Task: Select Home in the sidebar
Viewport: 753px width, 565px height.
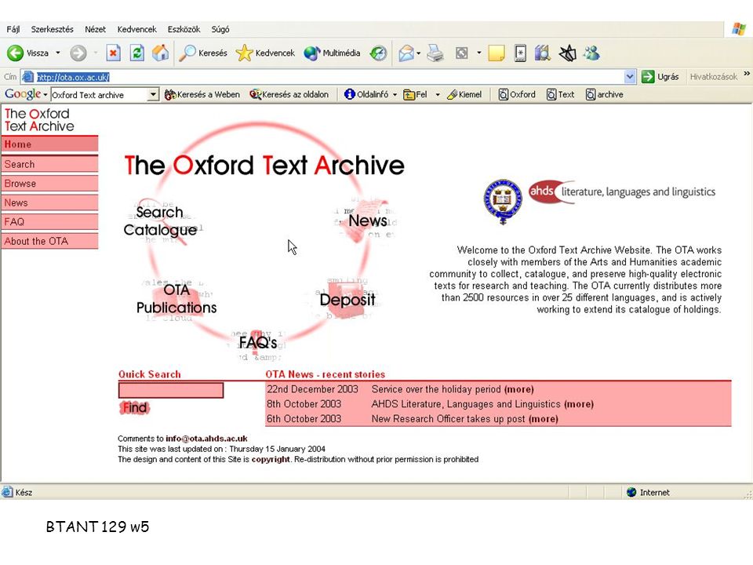Action: coord(49,144)
